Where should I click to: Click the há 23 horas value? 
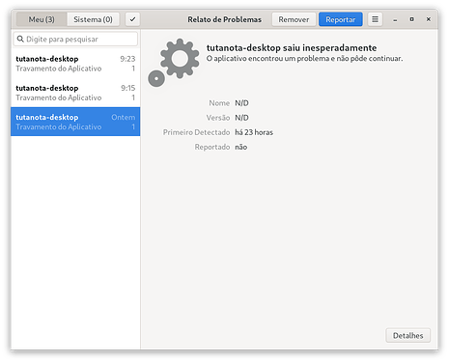pyautogui.click(x=254, y=132)
